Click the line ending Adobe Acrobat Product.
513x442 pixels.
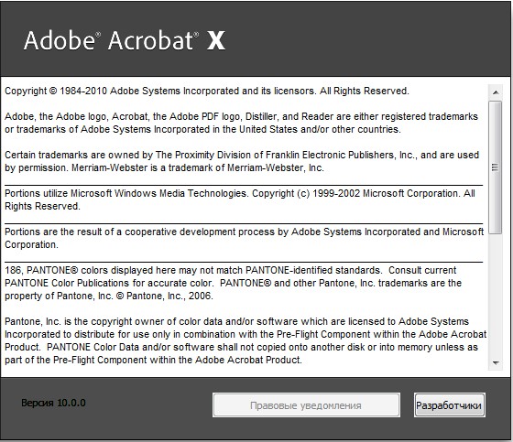pyautogui.click(x=153, y=360)
